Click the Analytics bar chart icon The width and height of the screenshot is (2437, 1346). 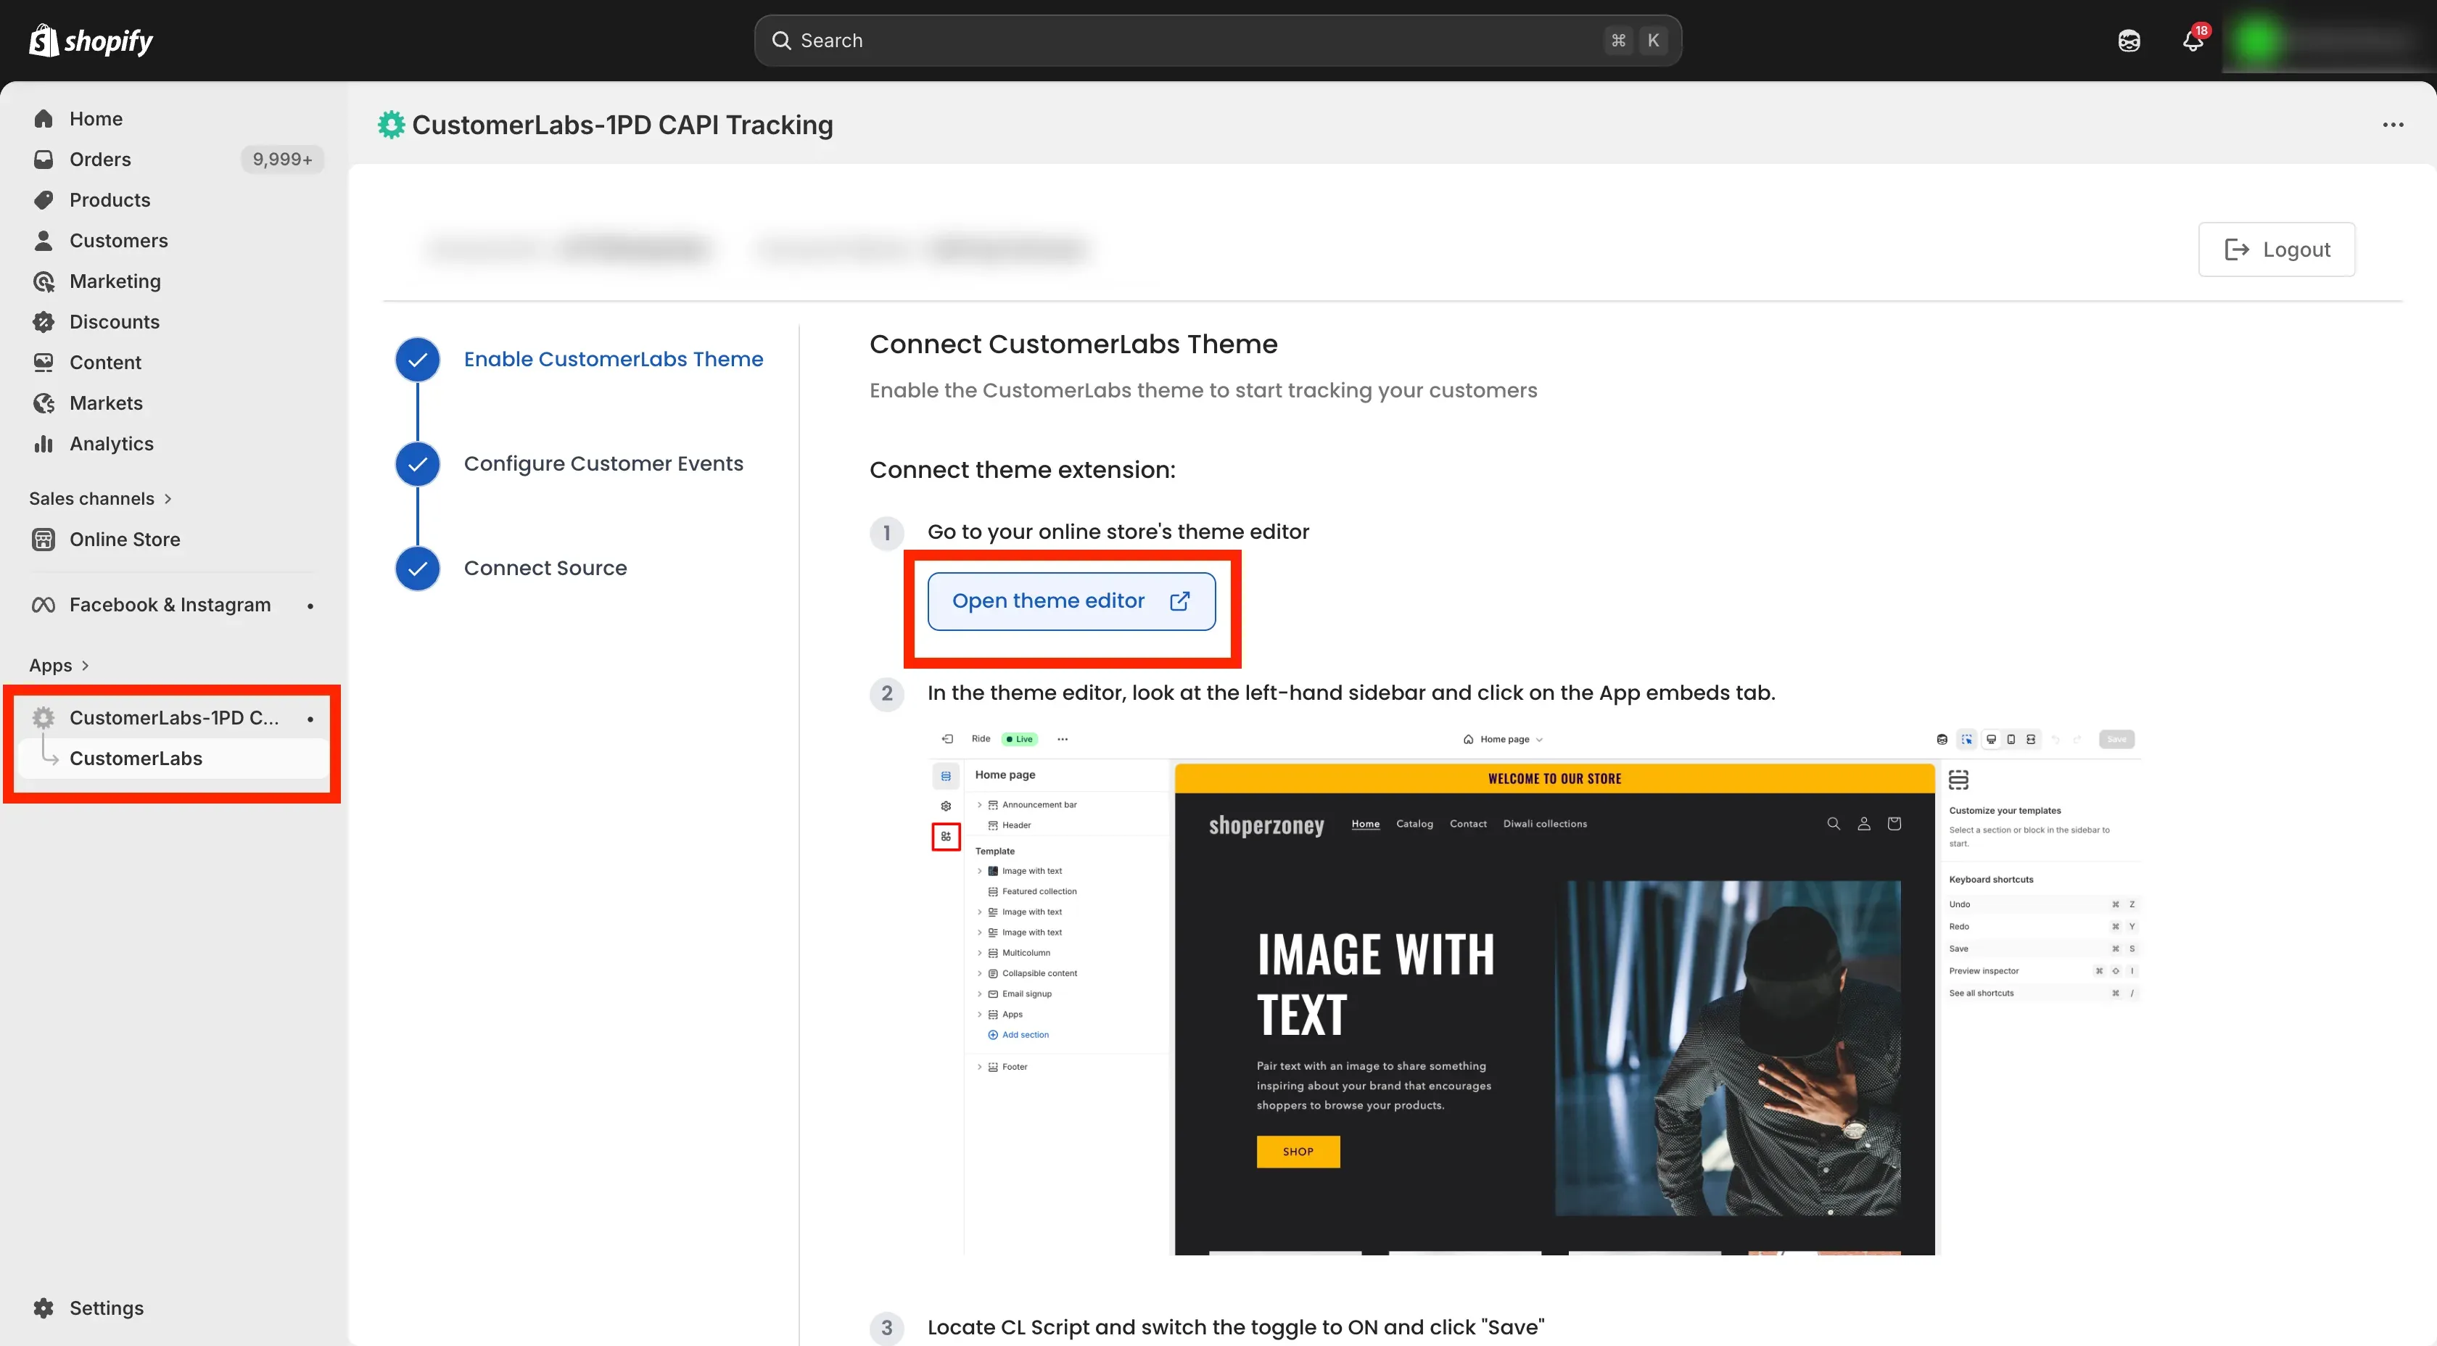coord(44,445)
